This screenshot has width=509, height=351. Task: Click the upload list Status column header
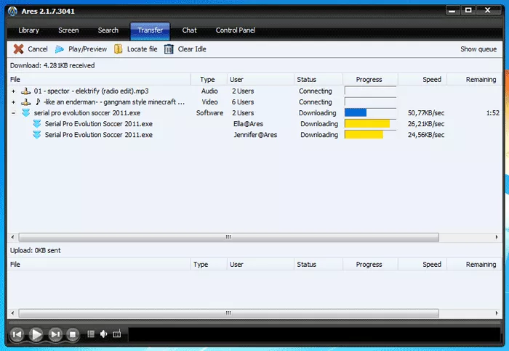coord(318,264)
